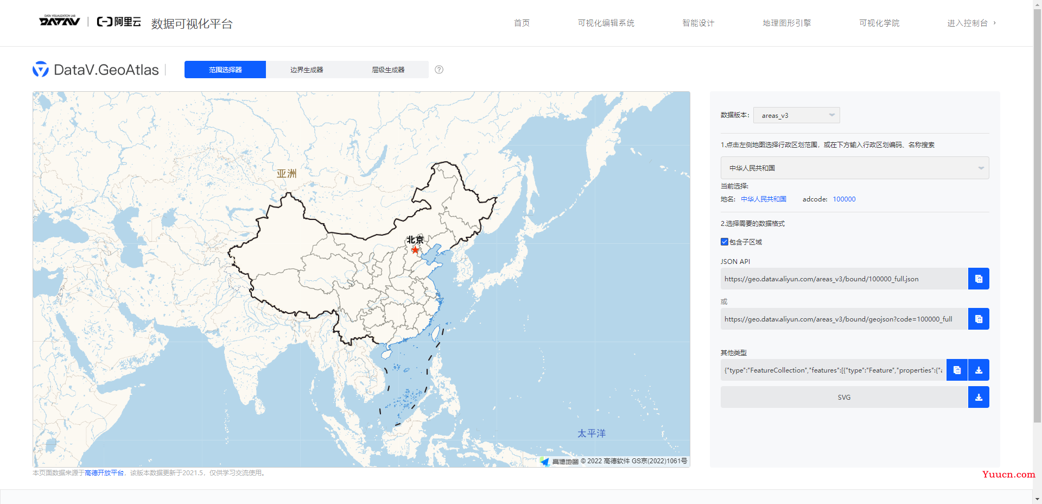Image resolution: width=1042 pixels, height=504 pixels.
Task: Copy the FeatureCollection JSON text
Action: point(957,370)
